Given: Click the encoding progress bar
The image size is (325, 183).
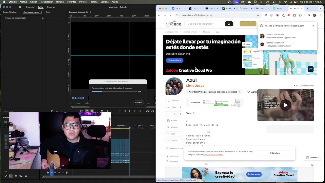Looking at the screenshot, I should tap(114, 91).
